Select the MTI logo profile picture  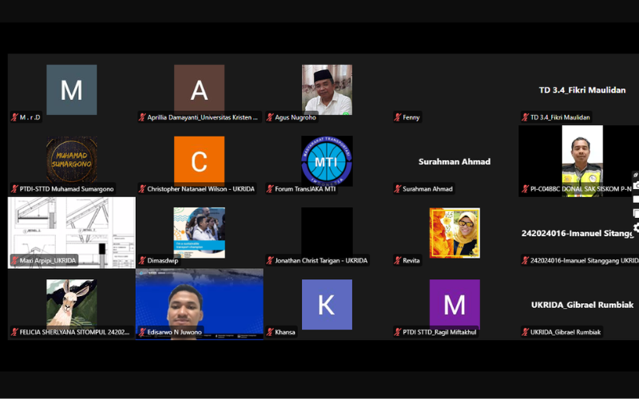tap(327, 161)
